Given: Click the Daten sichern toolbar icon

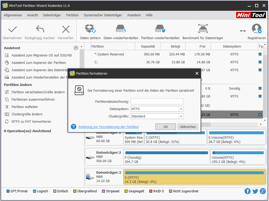Looking at the screenshot, I should [x=90, y=29].
